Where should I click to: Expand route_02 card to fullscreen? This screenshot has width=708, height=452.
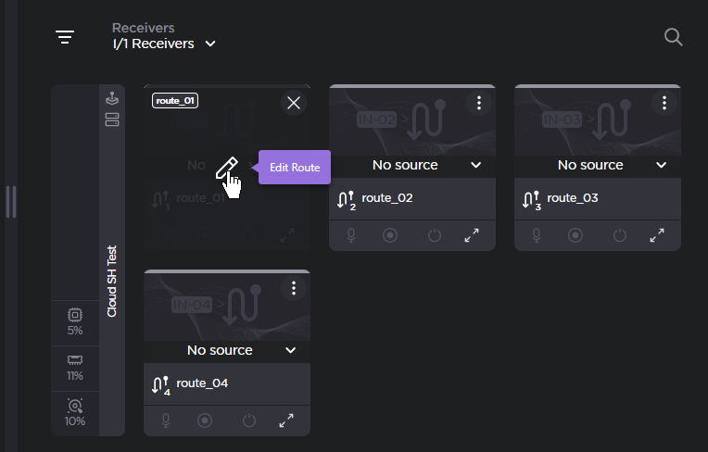pyautogui.click(x=472, y=235)
